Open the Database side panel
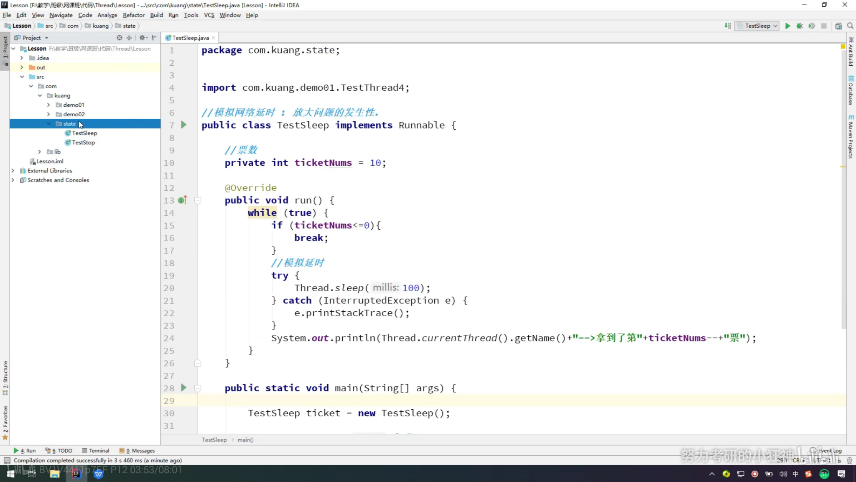Screen dimensions: 856x482 coord(851,90)
